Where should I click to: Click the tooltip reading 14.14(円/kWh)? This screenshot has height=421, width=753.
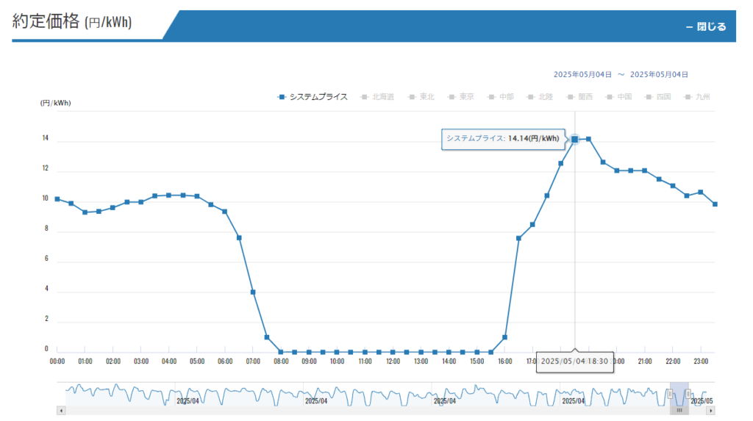(x=503, y=139)
